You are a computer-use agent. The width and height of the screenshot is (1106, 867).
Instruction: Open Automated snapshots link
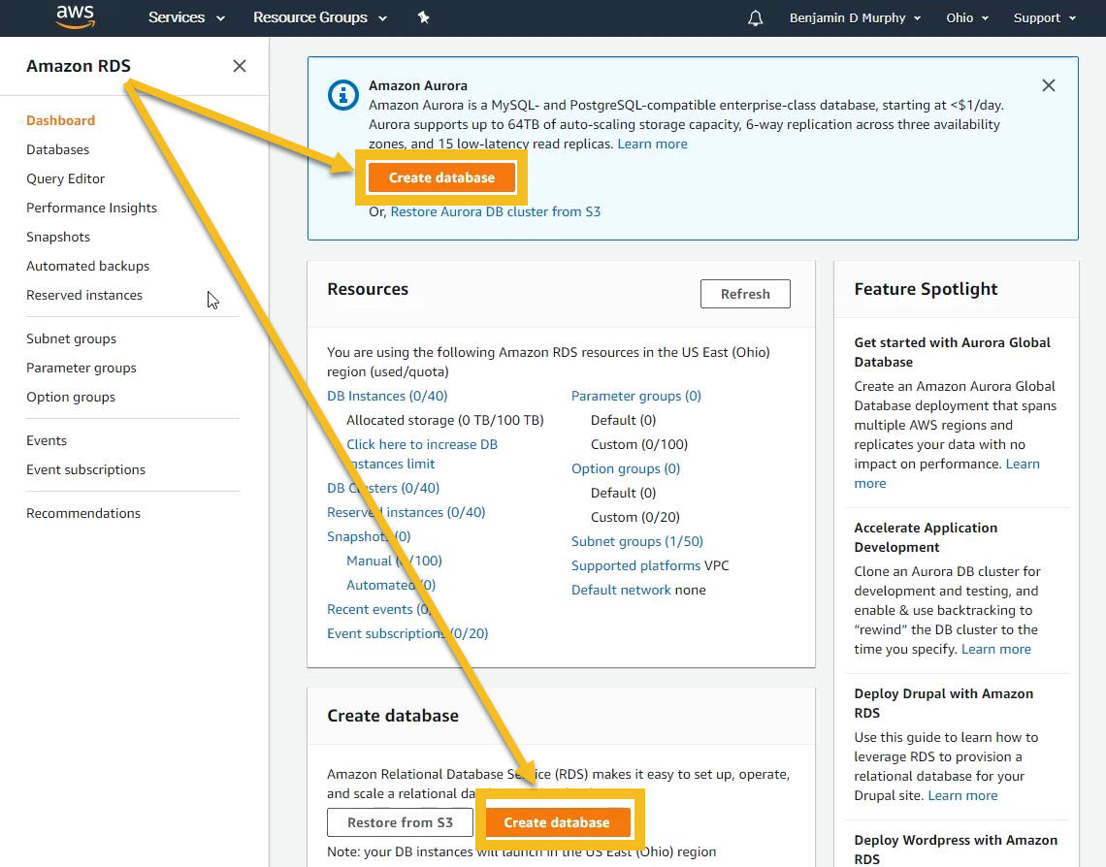391,585
